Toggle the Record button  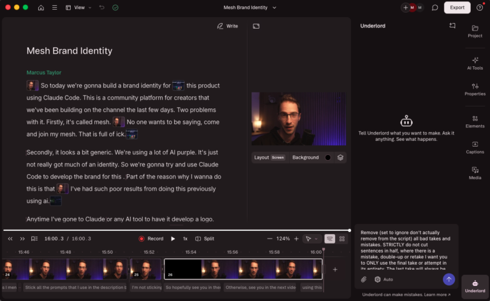click(151, 239)
